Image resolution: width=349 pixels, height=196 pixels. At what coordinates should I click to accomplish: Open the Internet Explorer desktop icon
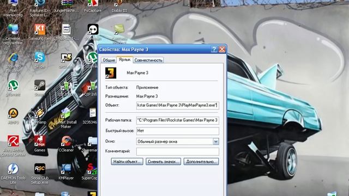pyautogui.click(x=13, y=63)
